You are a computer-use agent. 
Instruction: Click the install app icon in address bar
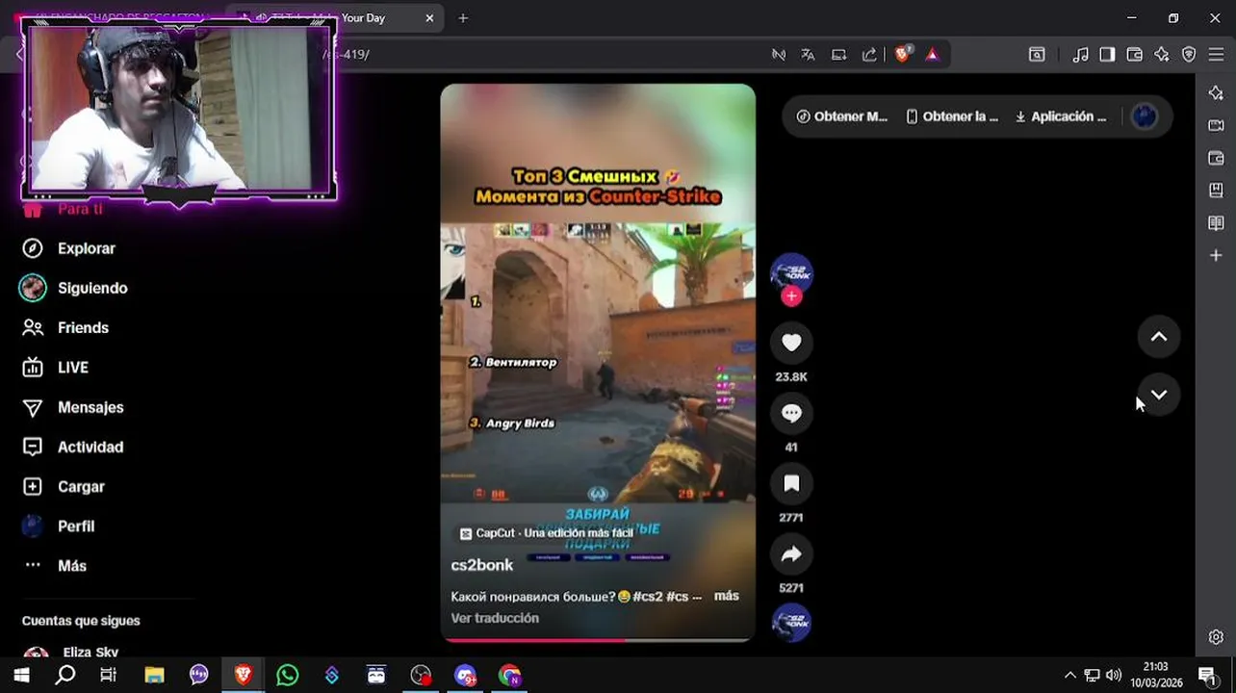pyautogui.click(x=838, y=55)
